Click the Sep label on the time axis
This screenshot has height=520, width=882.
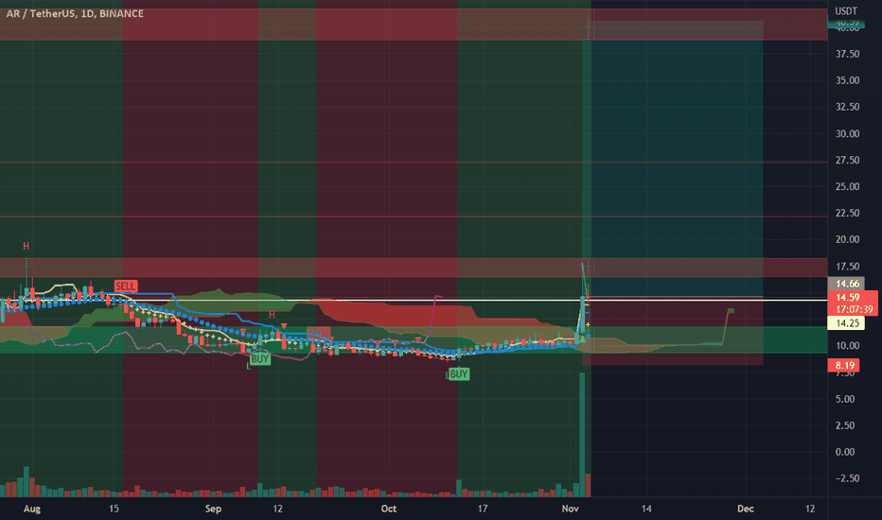(x=213, y=509)
